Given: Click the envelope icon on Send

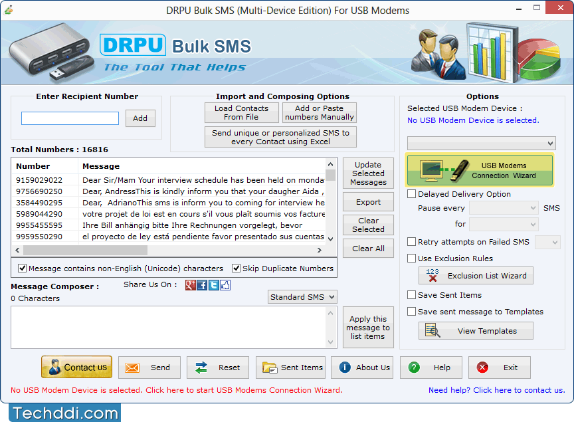Looking at the screenshot, I should (x=132, y=368).
